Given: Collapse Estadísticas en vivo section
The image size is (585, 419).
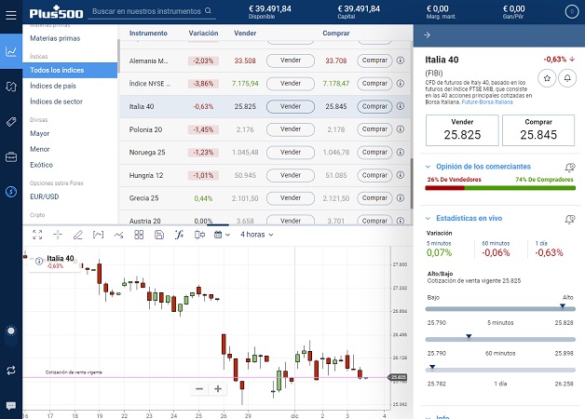Looking at the screenshot, I should [428, 218].
